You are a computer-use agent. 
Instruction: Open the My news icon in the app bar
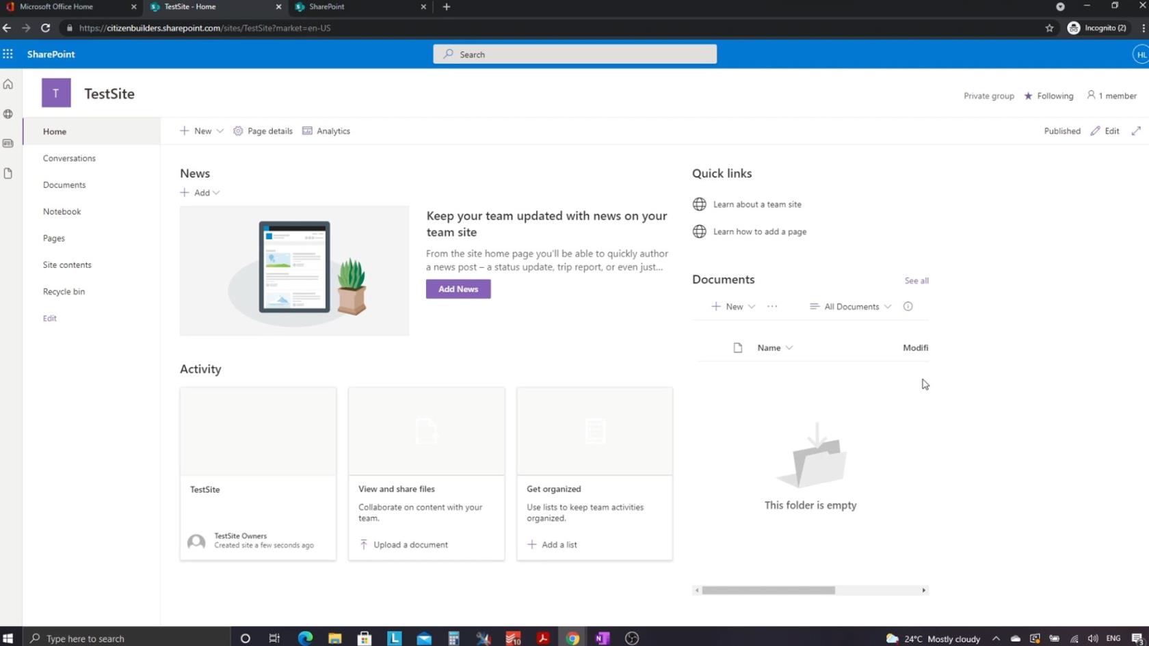click(x=8, y=144)
